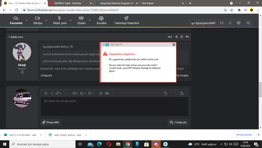The height and width of the screenshot is (148, 262).
Task: Bookmark post #4
Action: tap(182, 37)
